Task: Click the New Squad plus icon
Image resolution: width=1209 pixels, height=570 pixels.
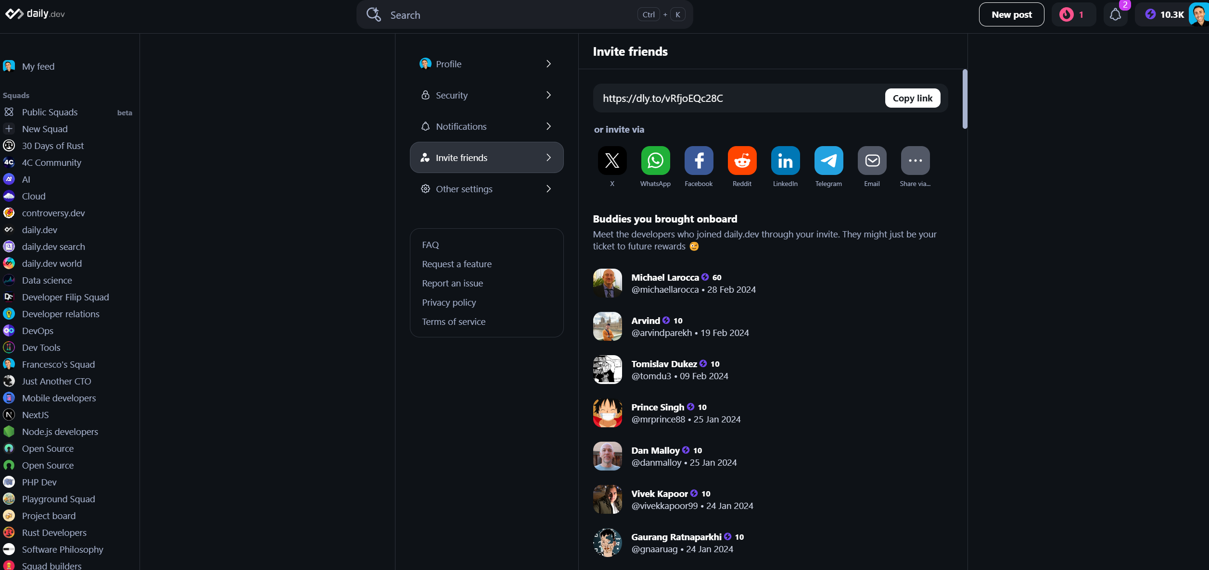Action: point(9,129)
